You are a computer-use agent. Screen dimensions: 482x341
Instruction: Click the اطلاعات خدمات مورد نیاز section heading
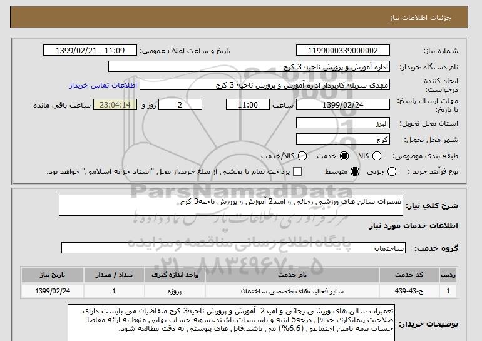(x=413, y=226)
